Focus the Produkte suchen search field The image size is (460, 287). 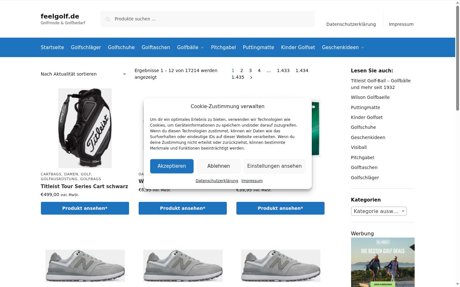coord(208,19)
